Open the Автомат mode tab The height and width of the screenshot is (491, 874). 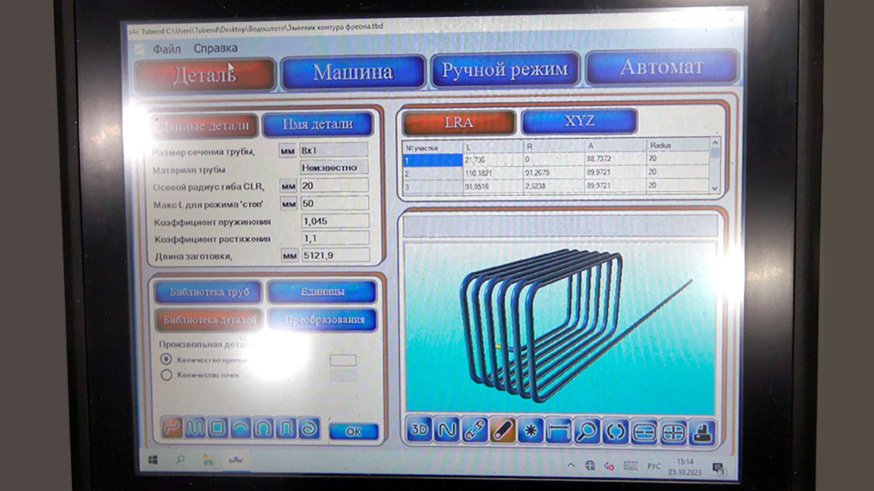662,67
